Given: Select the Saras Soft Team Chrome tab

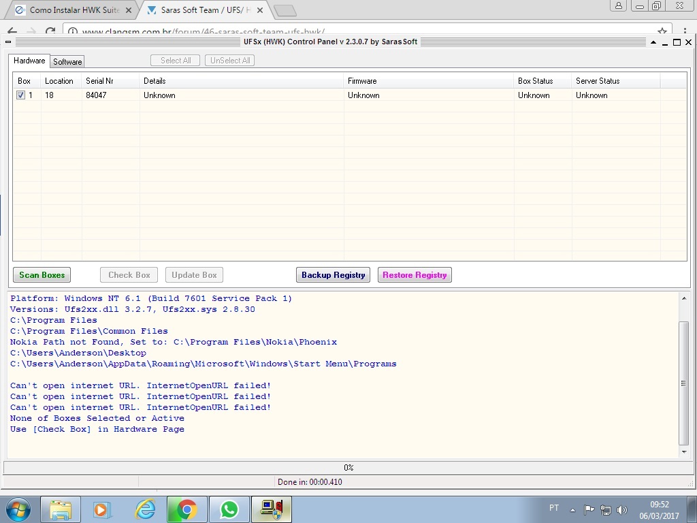Looking at the screenshot, I should click(204, 10).
